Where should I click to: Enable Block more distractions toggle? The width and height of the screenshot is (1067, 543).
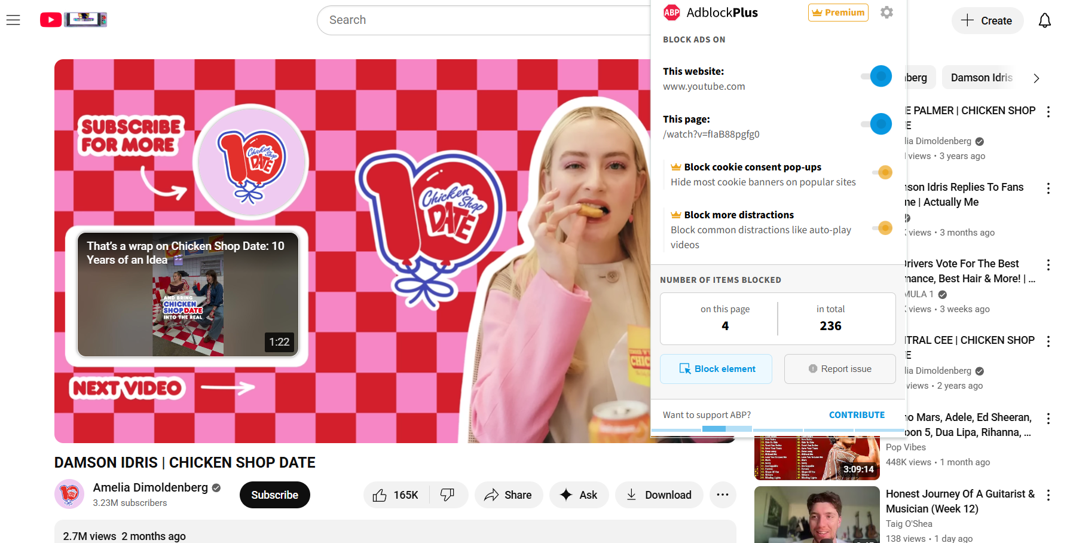tap(882, 228)
